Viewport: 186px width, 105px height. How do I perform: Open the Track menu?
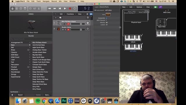[38, 1]
